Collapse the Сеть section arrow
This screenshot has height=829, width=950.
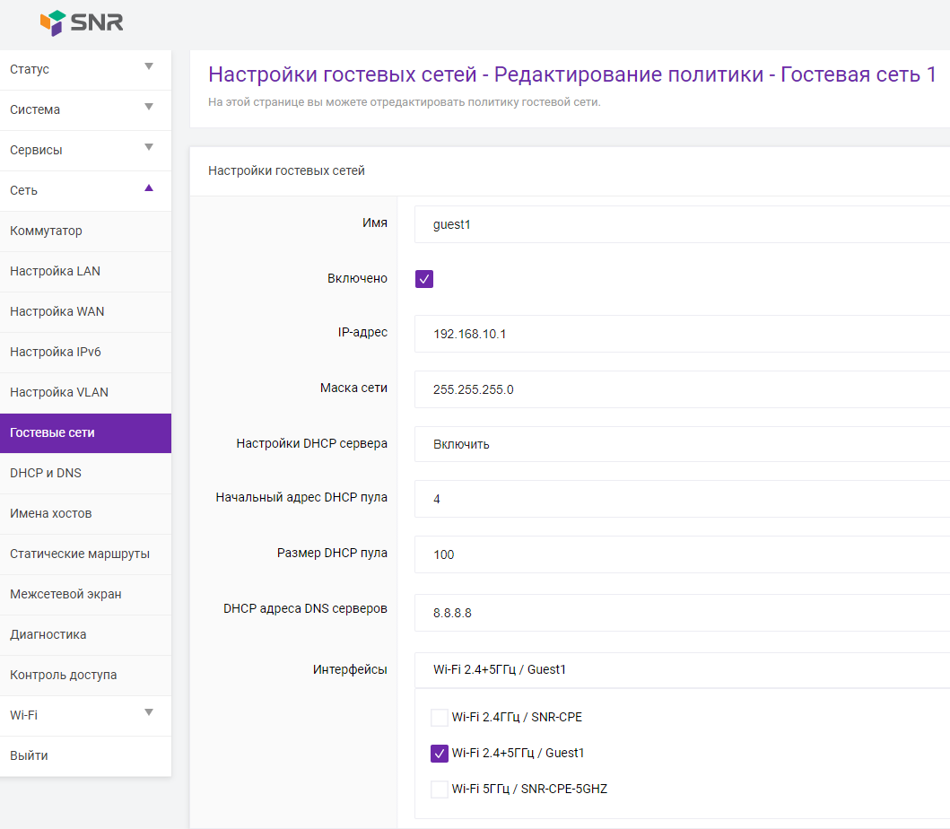tap(149, 188)
